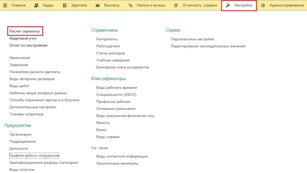Click the people icon beside Кадры
Screen dimensions: 307x173
pyautogui.click(x=36, y=5)
